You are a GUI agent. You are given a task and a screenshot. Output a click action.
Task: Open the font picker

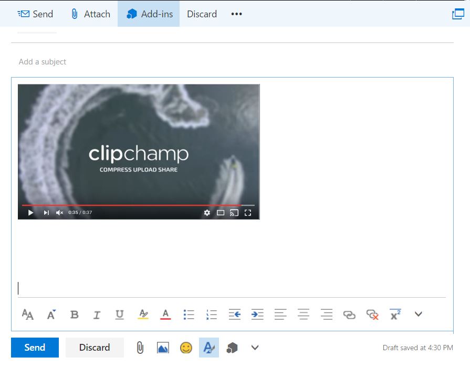(28, 315)
